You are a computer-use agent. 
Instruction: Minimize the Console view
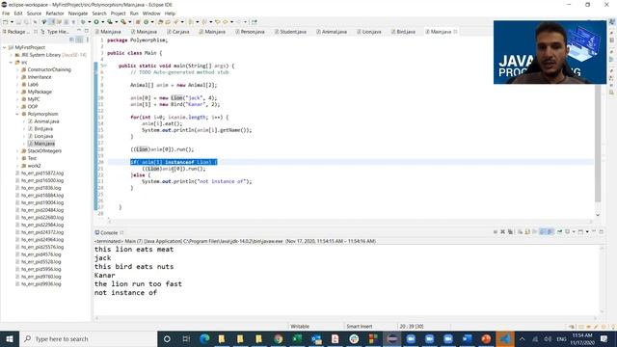tap(594, 231)
